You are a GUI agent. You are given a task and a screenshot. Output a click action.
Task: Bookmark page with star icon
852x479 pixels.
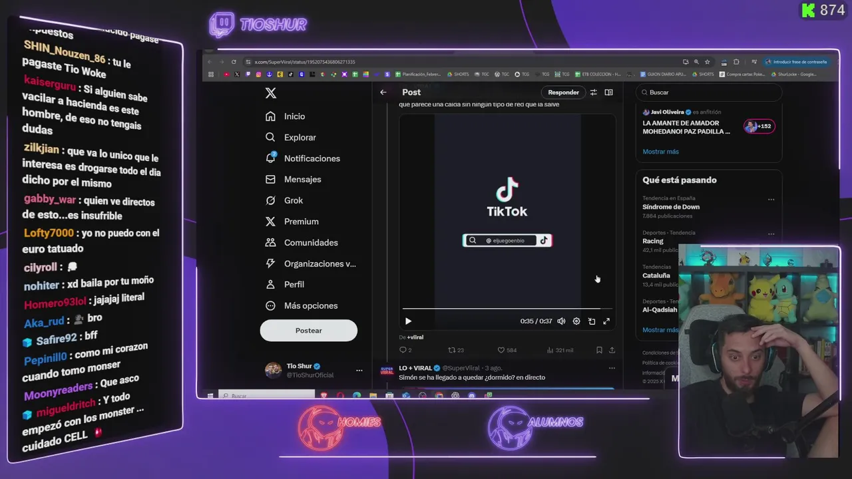(708, 62)
